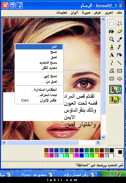Click the horizontal scrollbar left arrow
The width and height of the screenshot is (126, 183).
(4, 142)
